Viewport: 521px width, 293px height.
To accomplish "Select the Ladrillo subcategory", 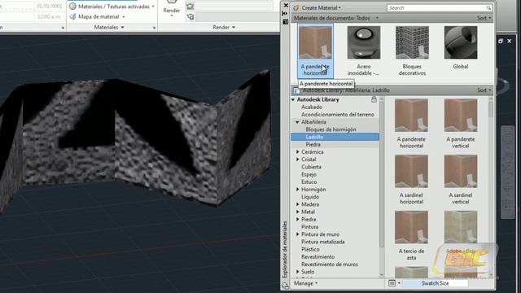I will [x=335, y=137].
